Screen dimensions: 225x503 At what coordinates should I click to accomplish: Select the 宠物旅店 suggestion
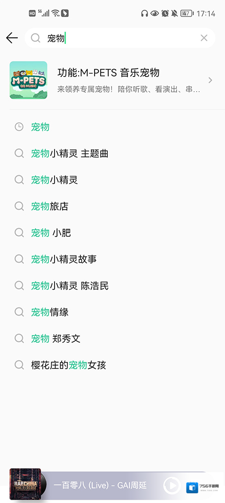[112, 206]
